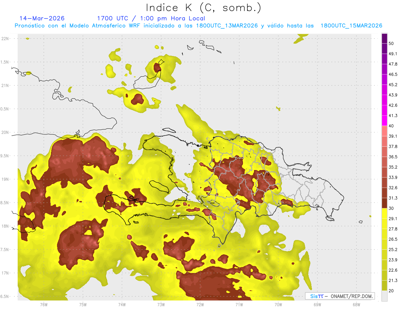
Task: Click the initialization text "1800UTC_13MAR2026"
Action: [x=227, y=26]
